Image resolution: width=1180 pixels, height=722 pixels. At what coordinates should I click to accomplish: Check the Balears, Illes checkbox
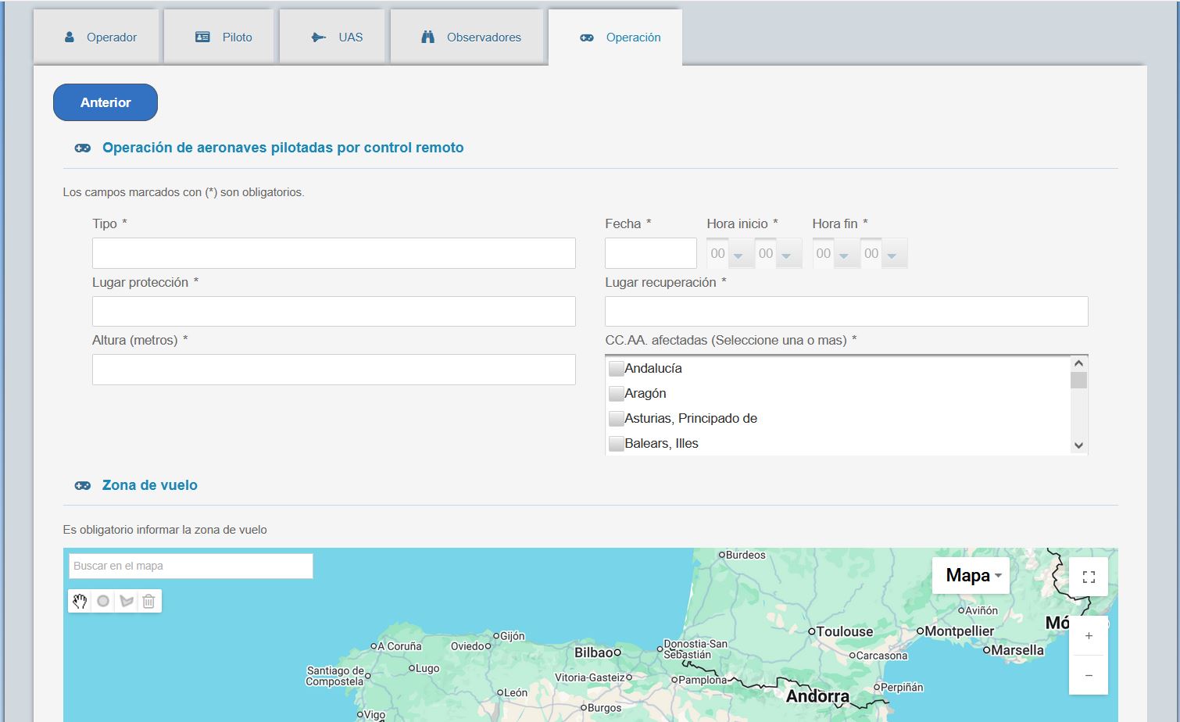(x=617, y=444)
